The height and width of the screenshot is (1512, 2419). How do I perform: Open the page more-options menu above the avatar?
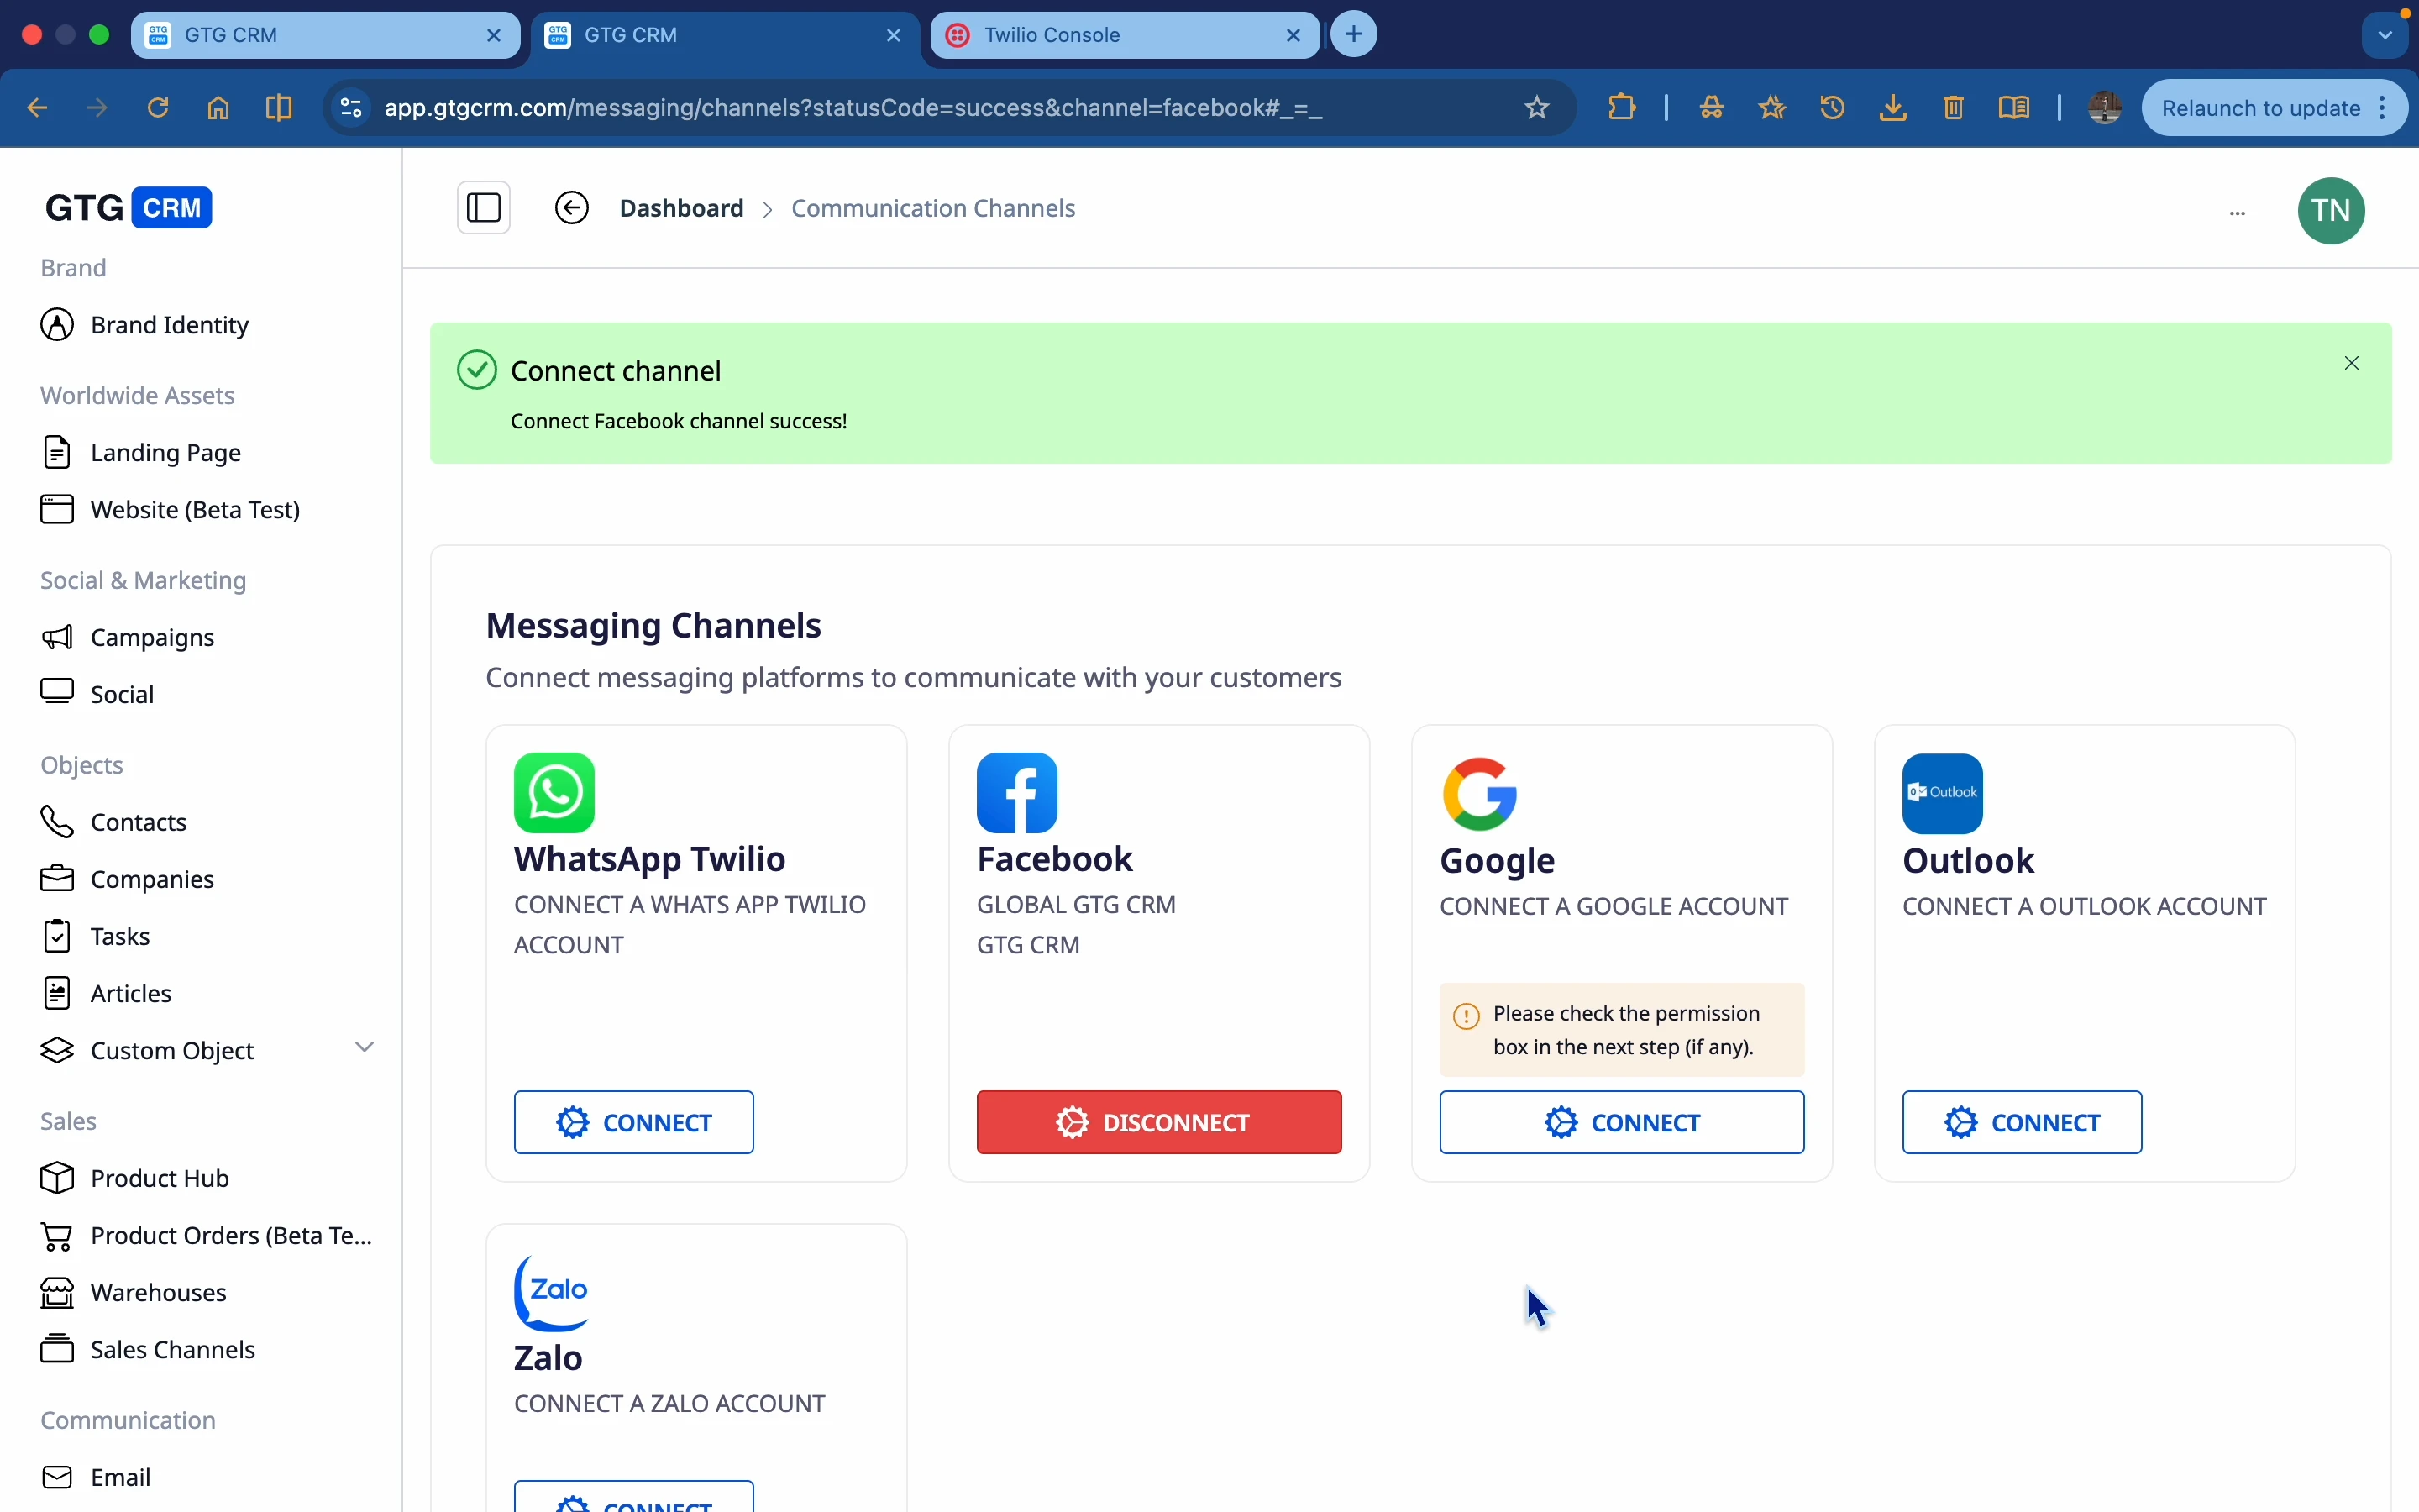tap(2238, 212)
